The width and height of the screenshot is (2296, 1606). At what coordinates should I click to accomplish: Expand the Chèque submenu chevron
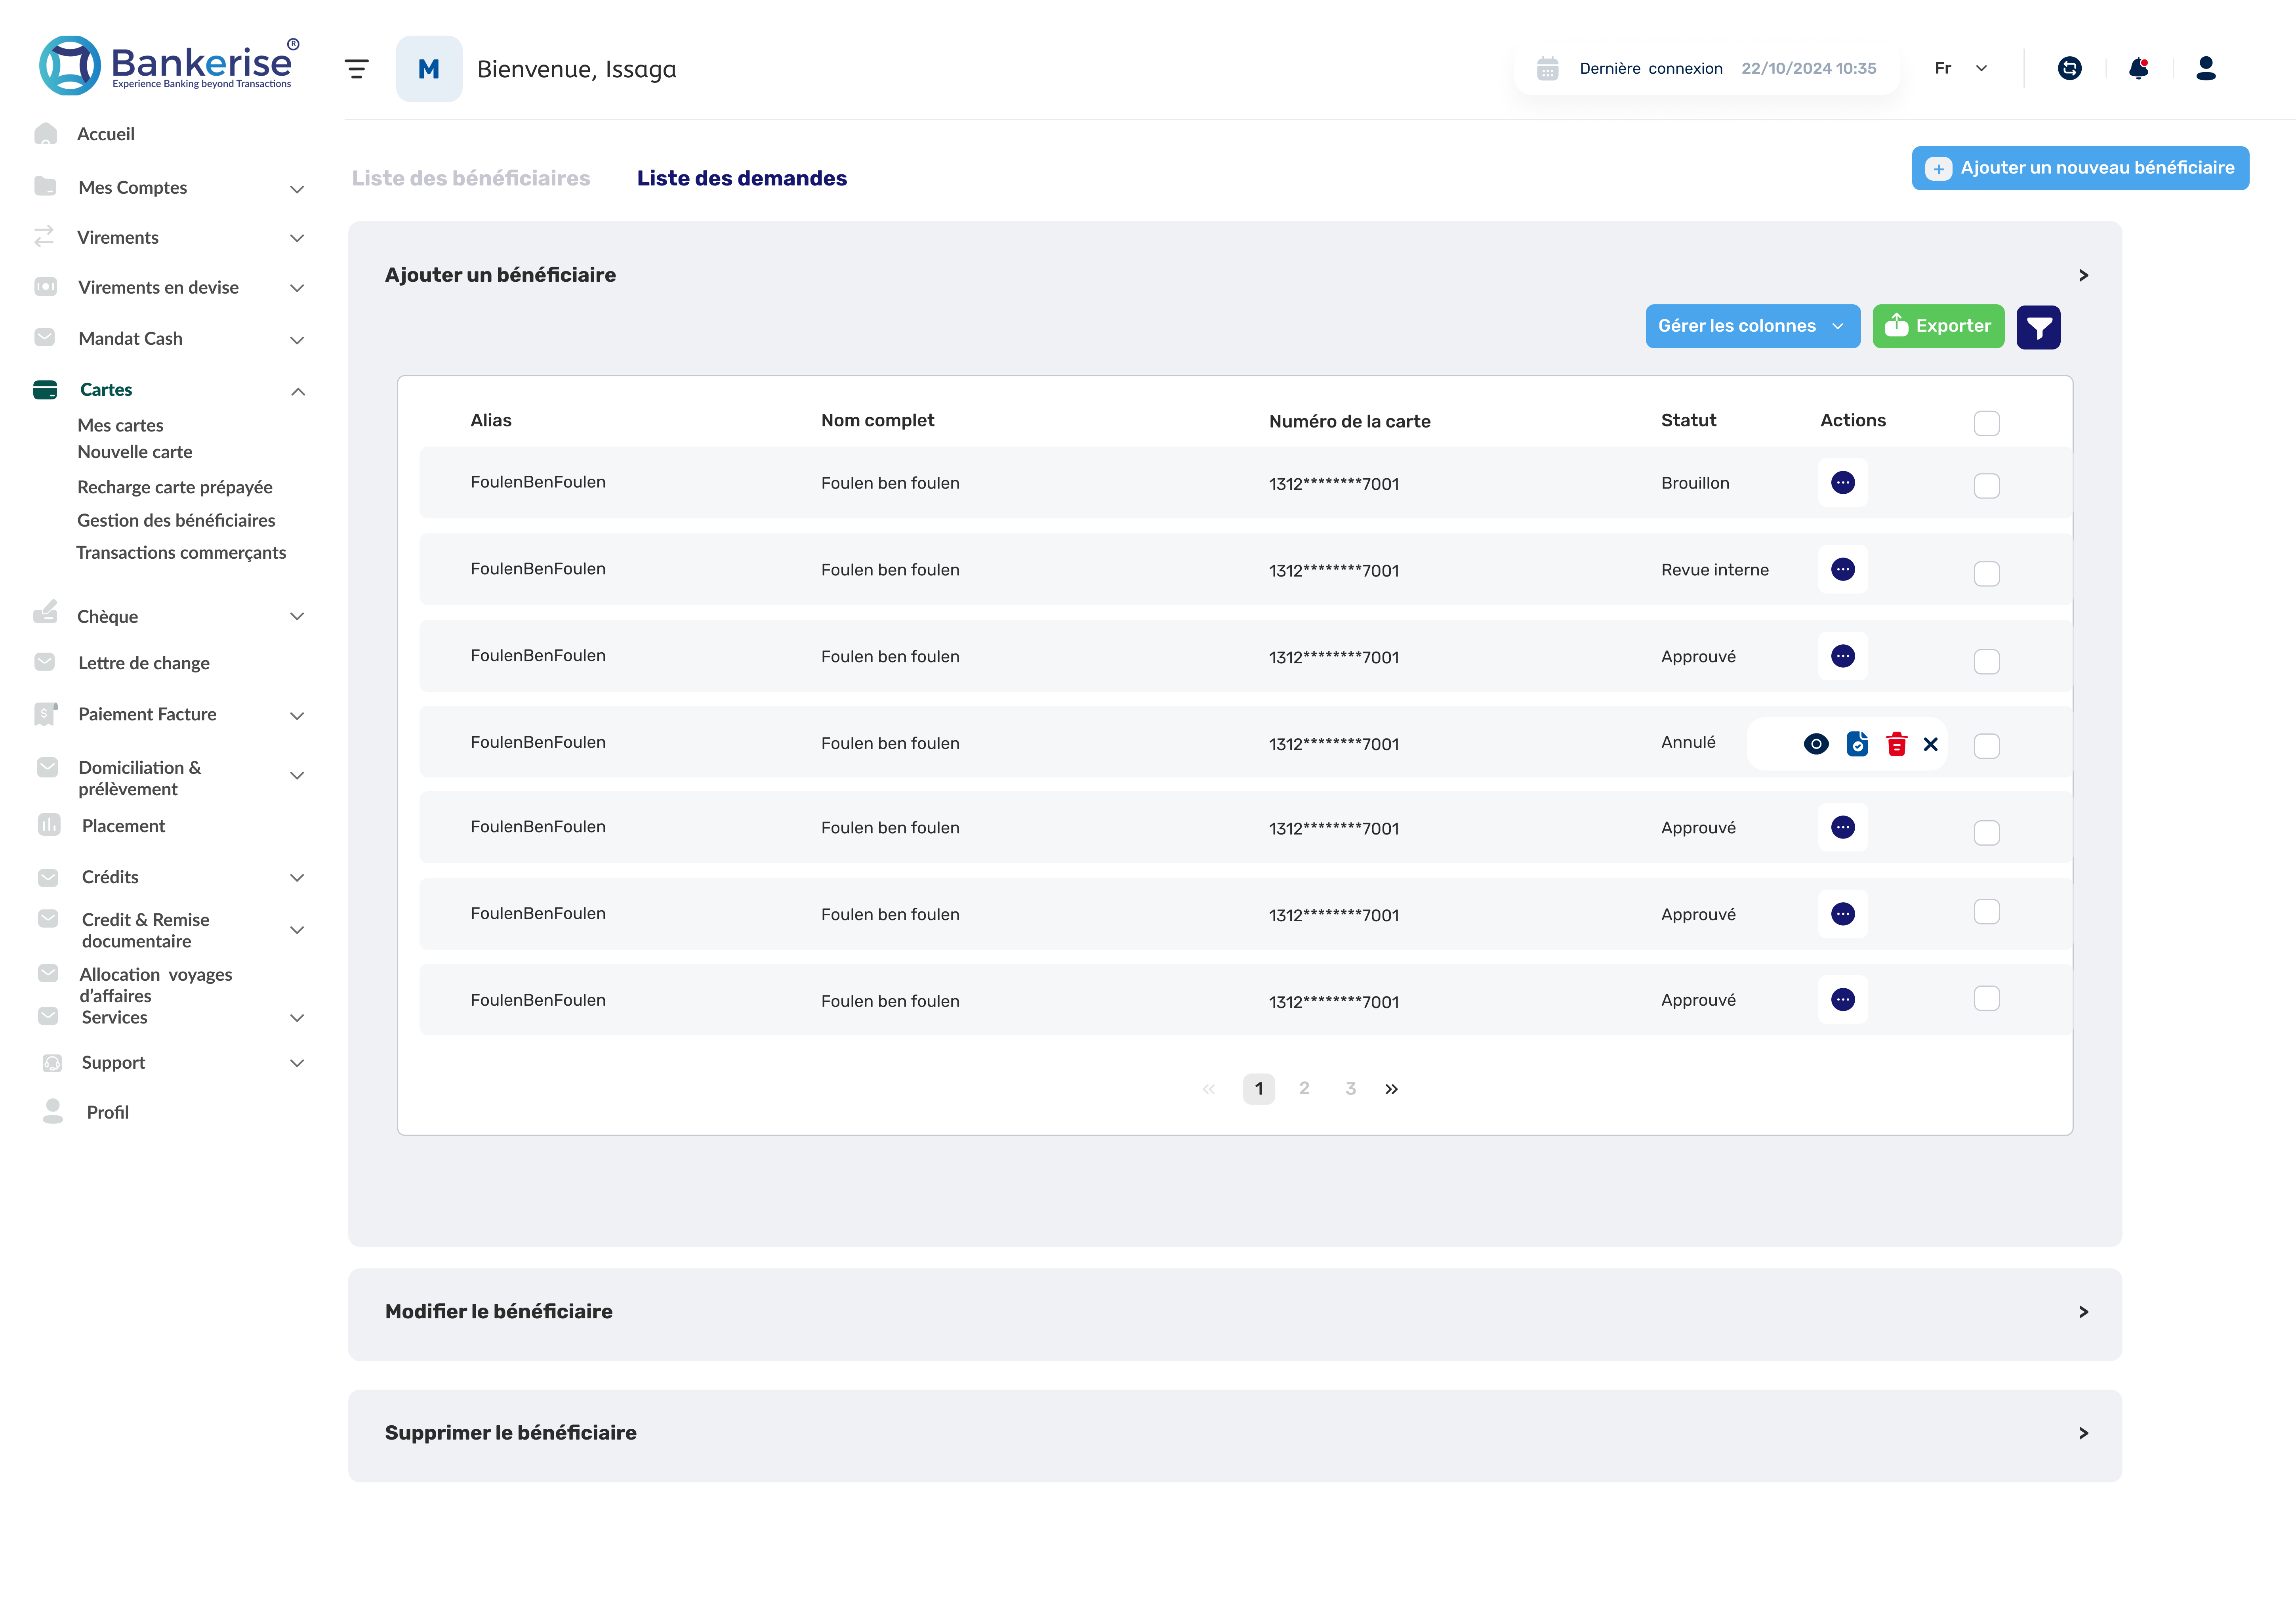point(297,616)
